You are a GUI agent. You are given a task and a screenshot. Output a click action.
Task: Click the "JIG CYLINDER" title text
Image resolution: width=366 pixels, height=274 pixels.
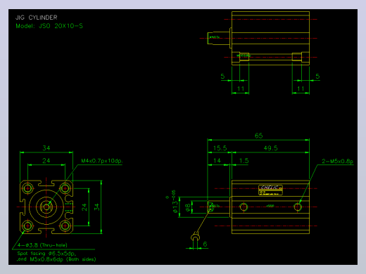click(37, 18)
